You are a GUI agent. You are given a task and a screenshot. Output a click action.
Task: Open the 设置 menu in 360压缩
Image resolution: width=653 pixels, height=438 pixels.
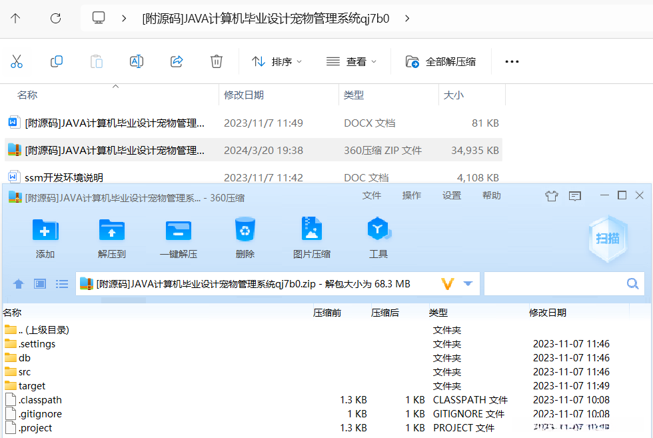pos(452,195)
